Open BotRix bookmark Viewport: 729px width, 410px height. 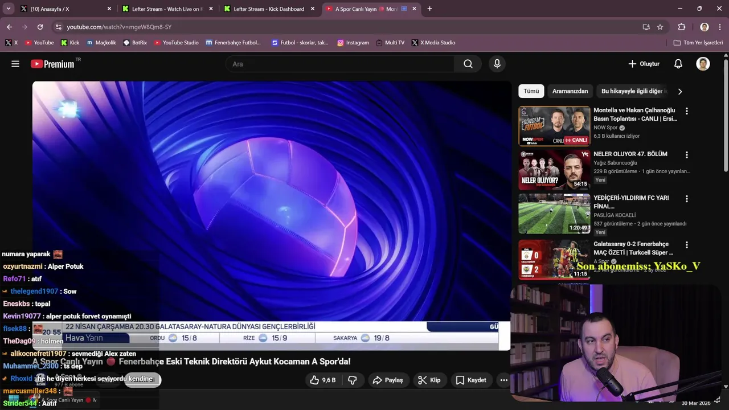[x=135, y=43]
